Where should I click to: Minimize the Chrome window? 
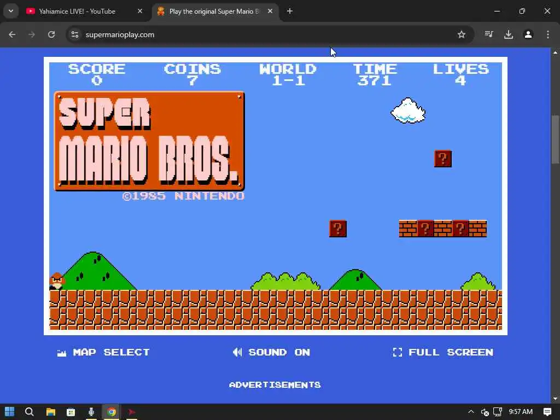[497, 11]
